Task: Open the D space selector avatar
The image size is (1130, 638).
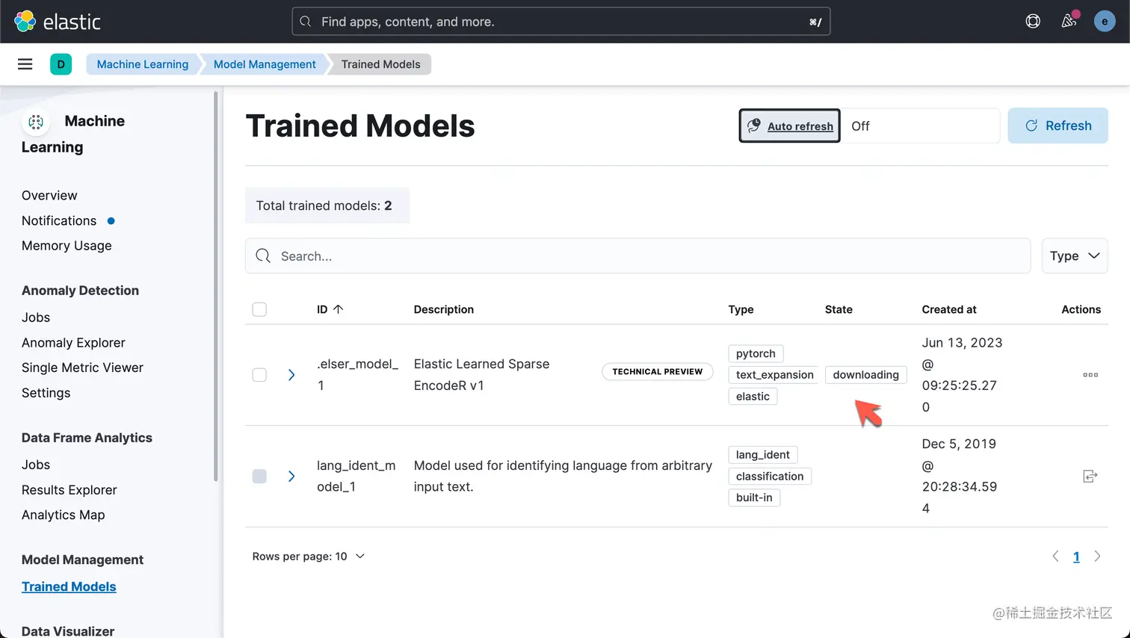Action: (x=61, y=64)
